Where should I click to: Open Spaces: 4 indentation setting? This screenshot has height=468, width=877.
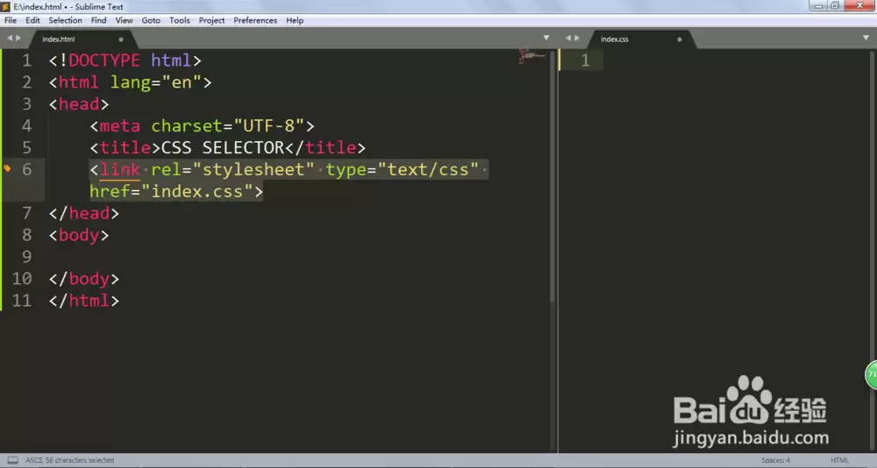click(775, 460)
